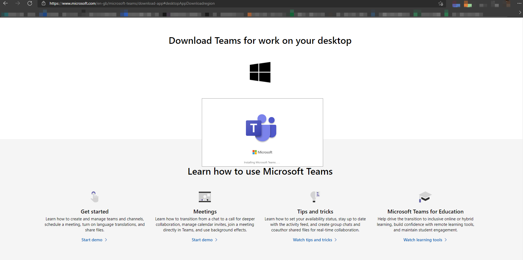Click Microsoft Teams for Education heading

coord(425,212)
